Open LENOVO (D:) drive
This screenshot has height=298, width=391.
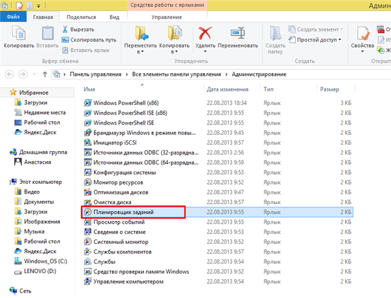click(40, 271)
